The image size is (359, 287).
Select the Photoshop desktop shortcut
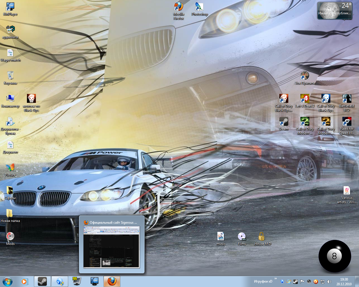coord(200,9)
